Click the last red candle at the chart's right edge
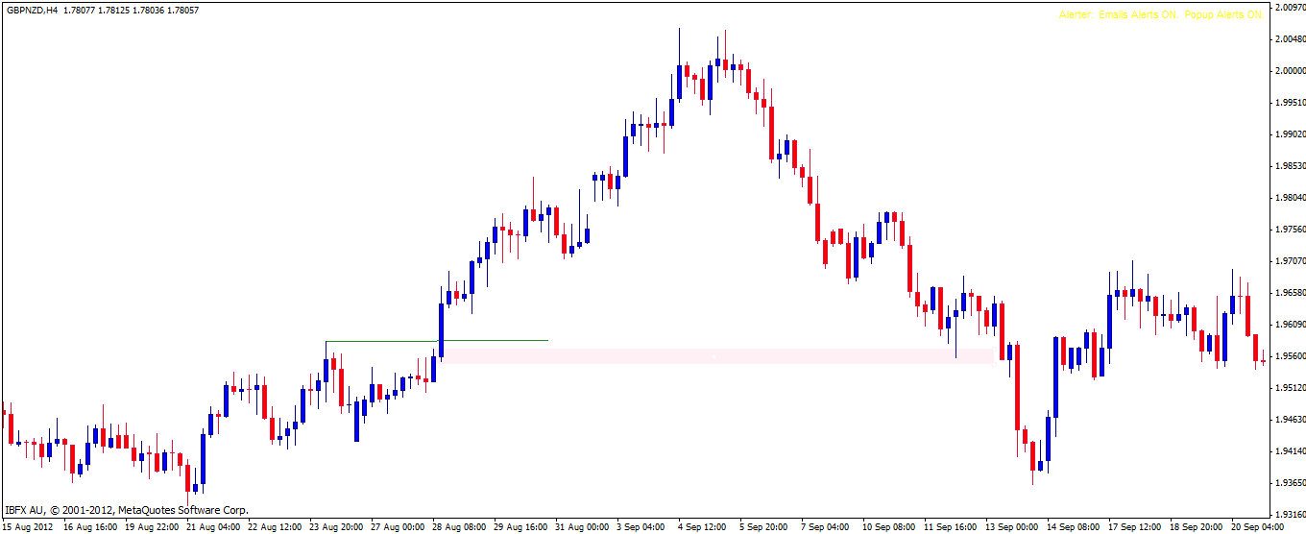Screen dimensions: 1306x534 (x=1256, y=348)
